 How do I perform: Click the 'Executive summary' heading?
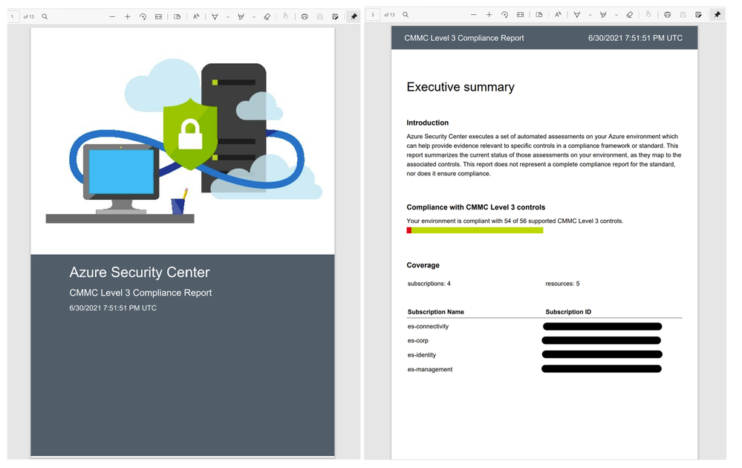(461, 87)
